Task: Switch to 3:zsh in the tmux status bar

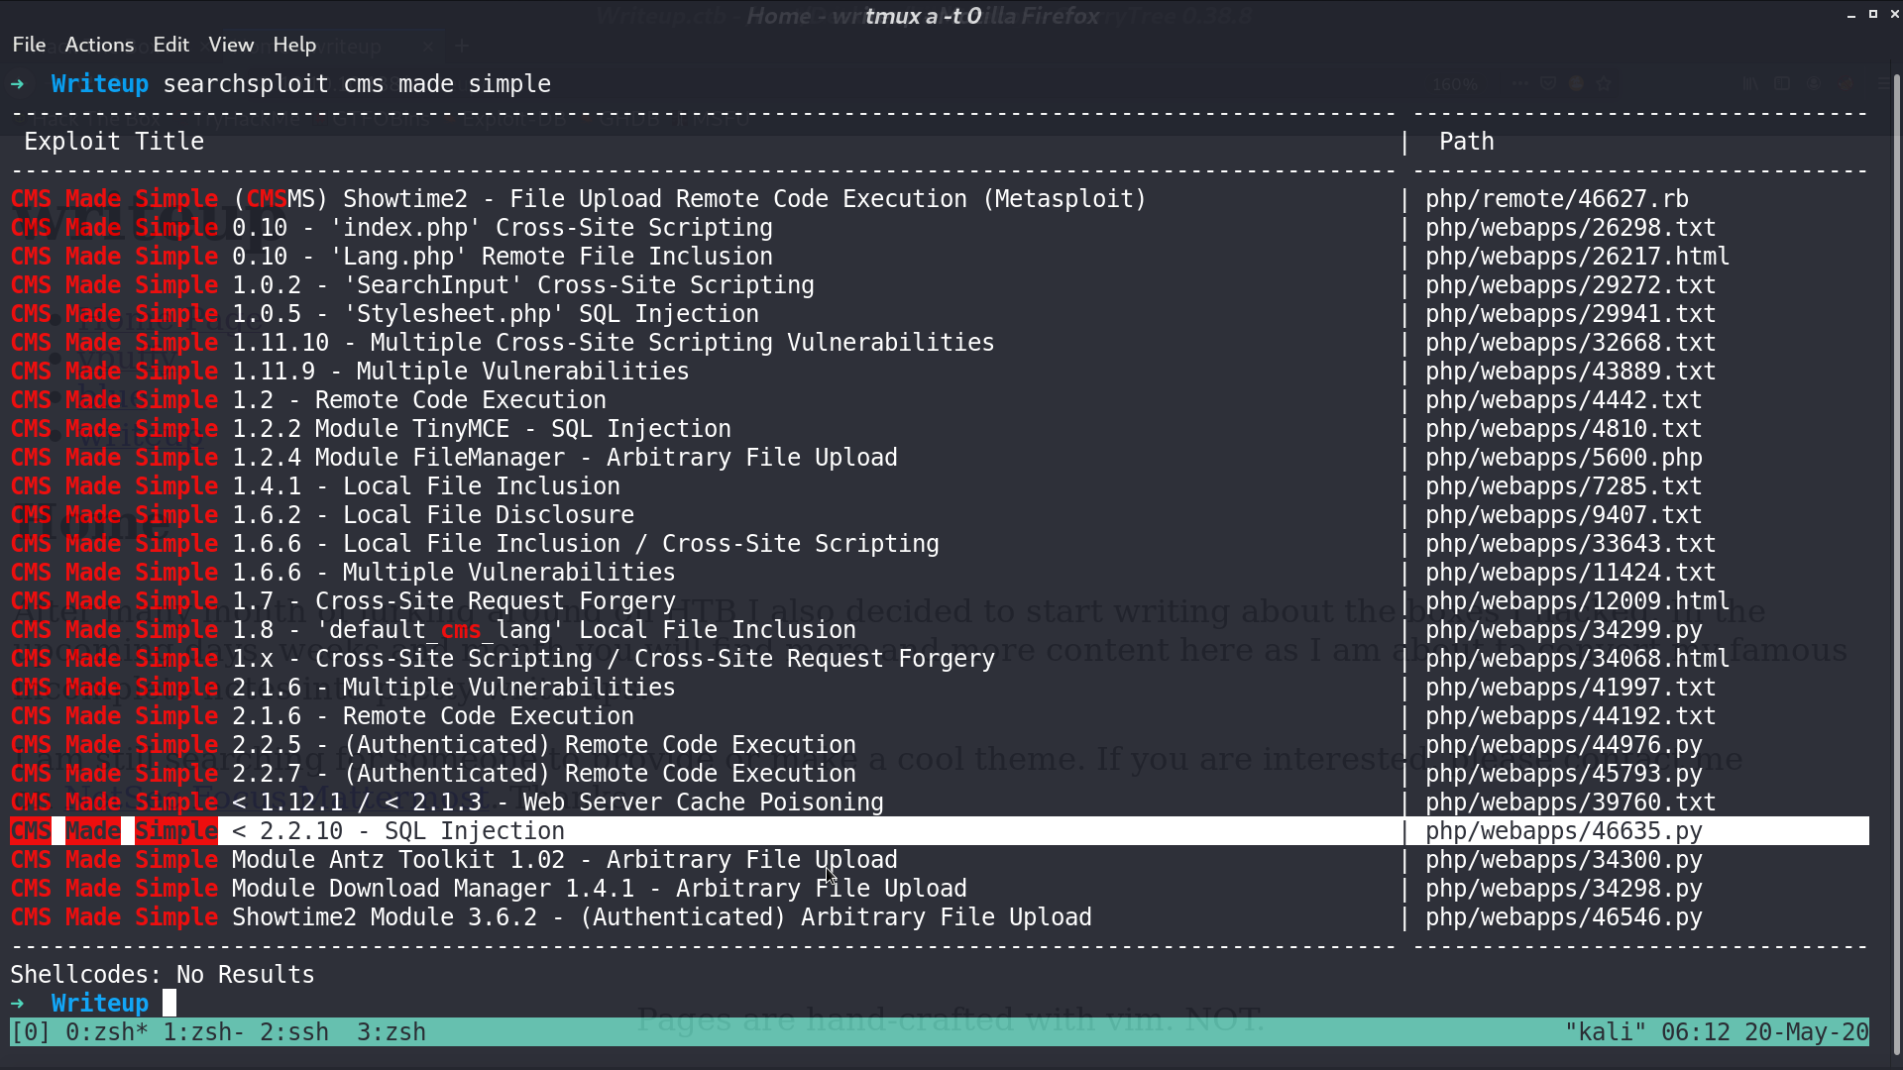Action: [392, 1032]
